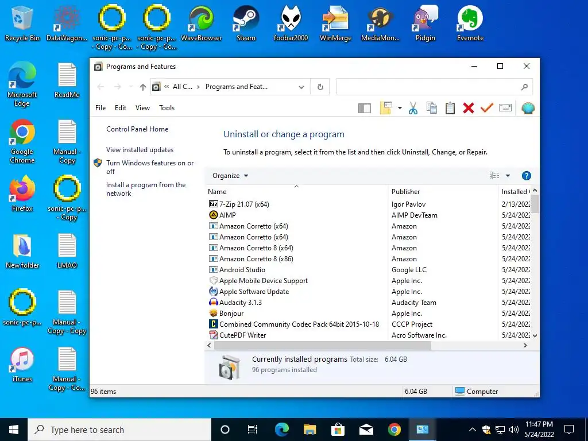Open WaveBrowser desktop icon
This screenshot has height=441, width=588.
pyautogui.click(x=202, y=23)
